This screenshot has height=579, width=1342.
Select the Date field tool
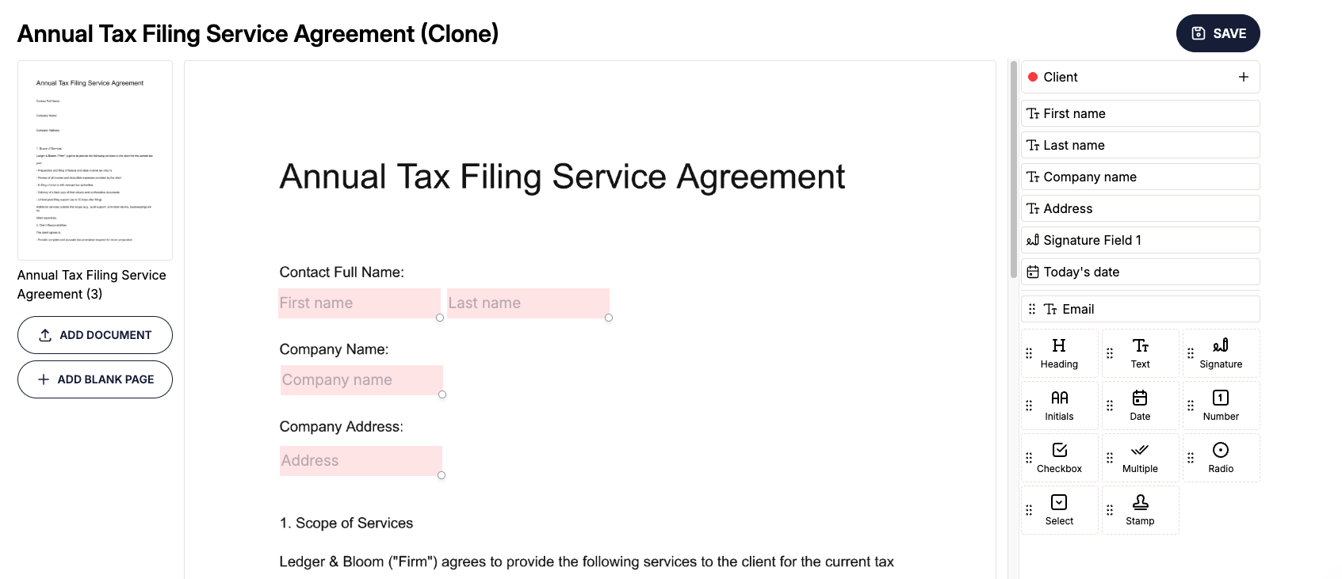tap(1140, 406)
